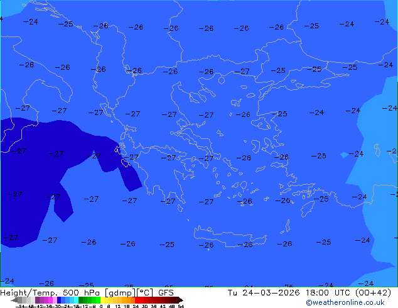Click the '0' value on the legend scale
Viewport: 398px width, 308px height.
pos(101,306)
